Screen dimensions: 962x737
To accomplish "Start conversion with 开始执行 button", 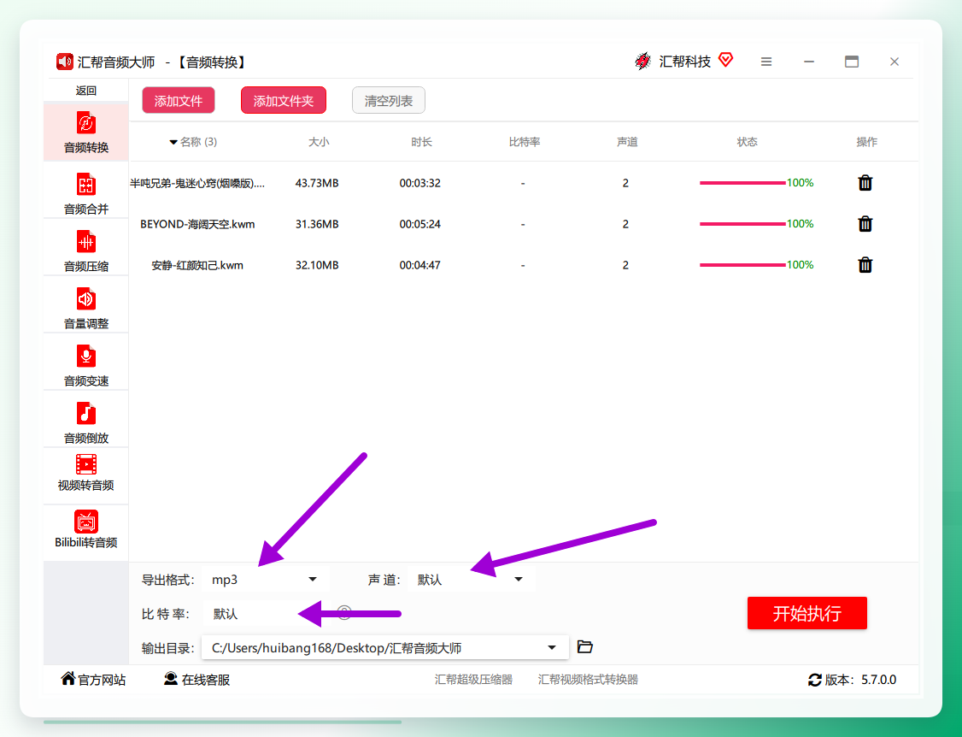I will [x=807, y=613].
